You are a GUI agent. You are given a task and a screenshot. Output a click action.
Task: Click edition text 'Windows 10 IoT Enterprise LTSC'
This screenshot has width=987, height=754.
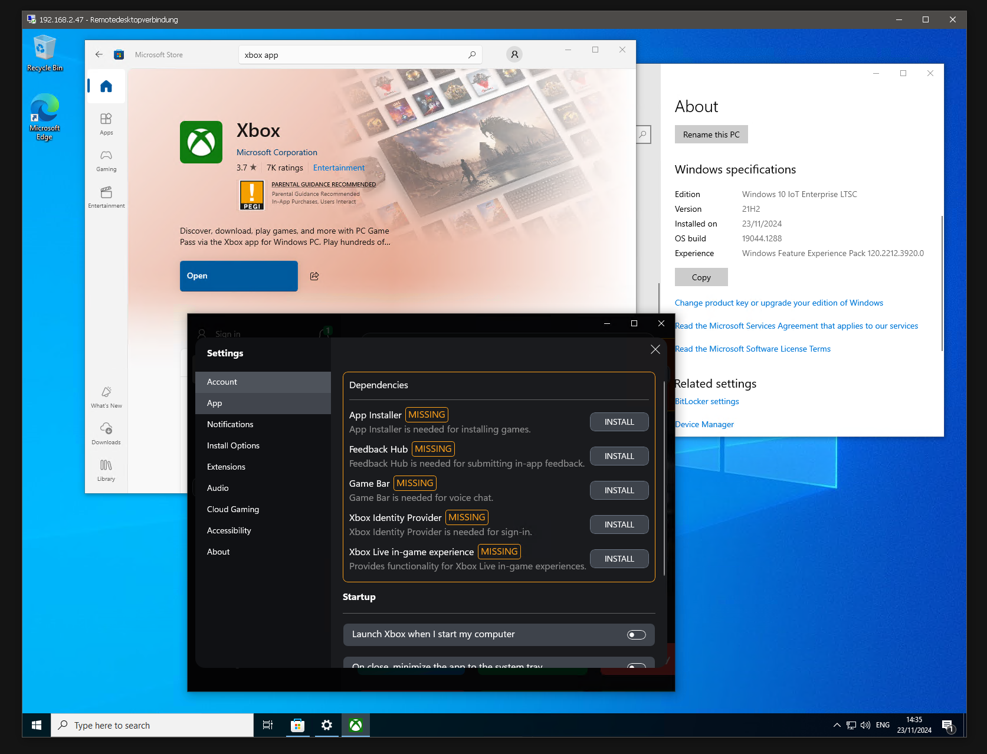[x=799, y=195]
